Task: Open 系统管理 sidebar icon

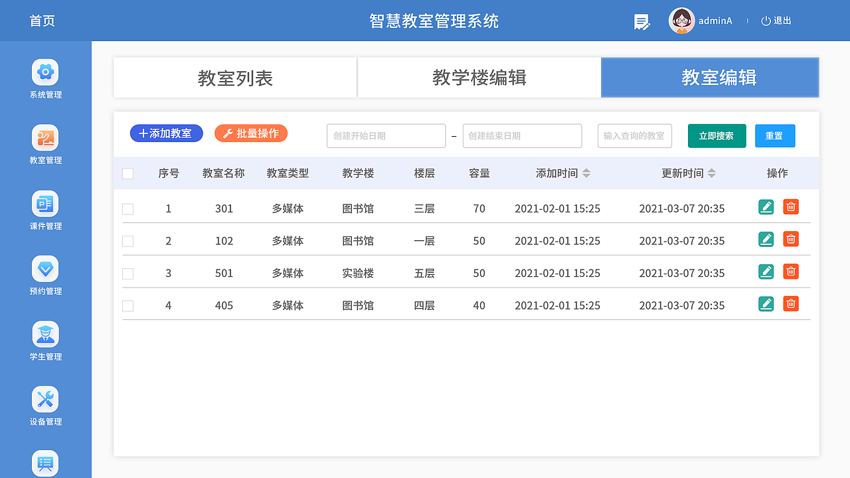Action: [45, 72]
